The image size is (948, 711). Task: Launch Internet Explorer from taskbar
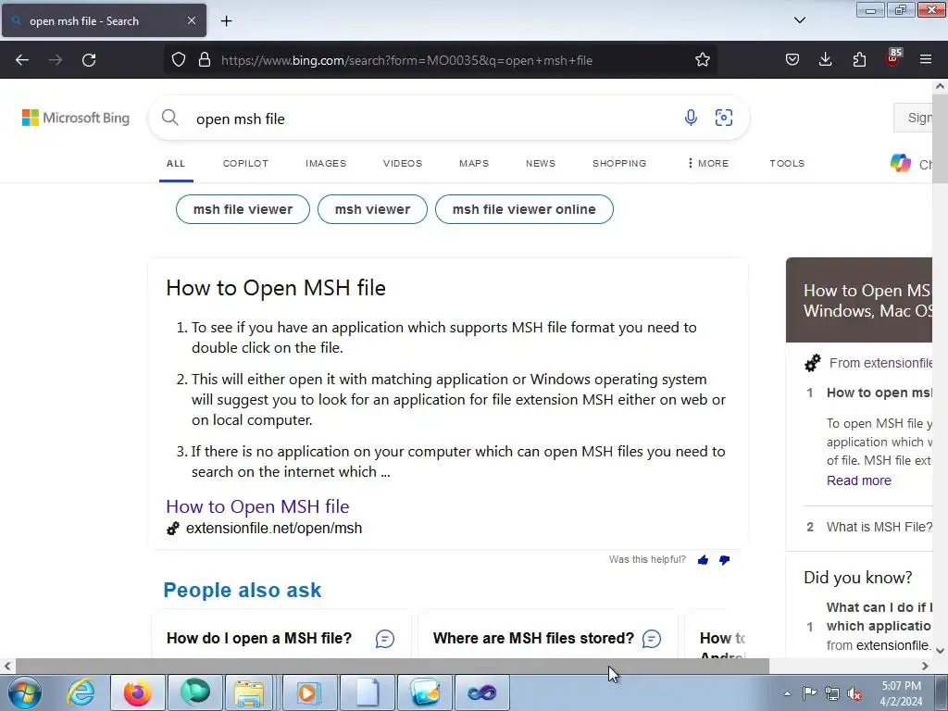pos(81,692)
